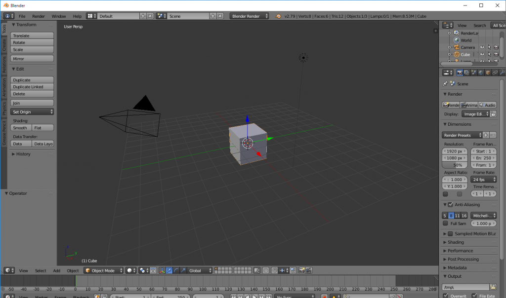The image size is (506, 298).
Task: Toggle Camera selectability cursor icon
Action: [489, 47]
